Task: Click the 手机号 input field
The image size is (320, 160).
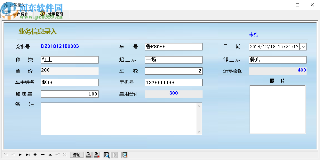Action: 174,82
